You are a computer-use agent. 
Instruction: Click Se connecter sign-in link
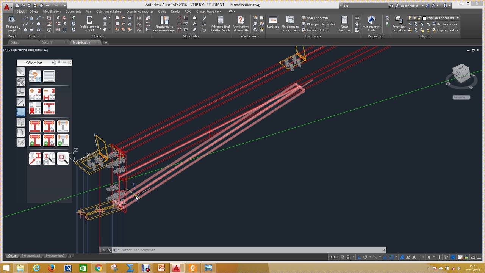click(409, 6)
